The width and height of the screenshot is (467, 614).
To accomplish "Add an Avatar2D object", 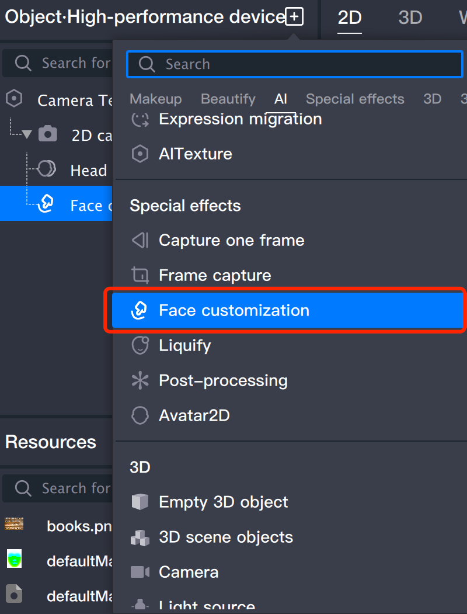I will [194, 415].
